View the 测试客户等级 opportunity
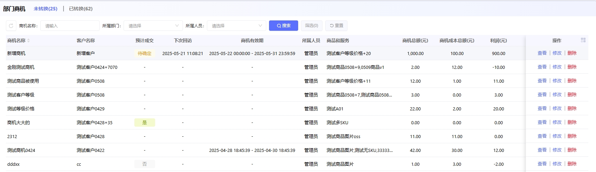 [542, 95]
